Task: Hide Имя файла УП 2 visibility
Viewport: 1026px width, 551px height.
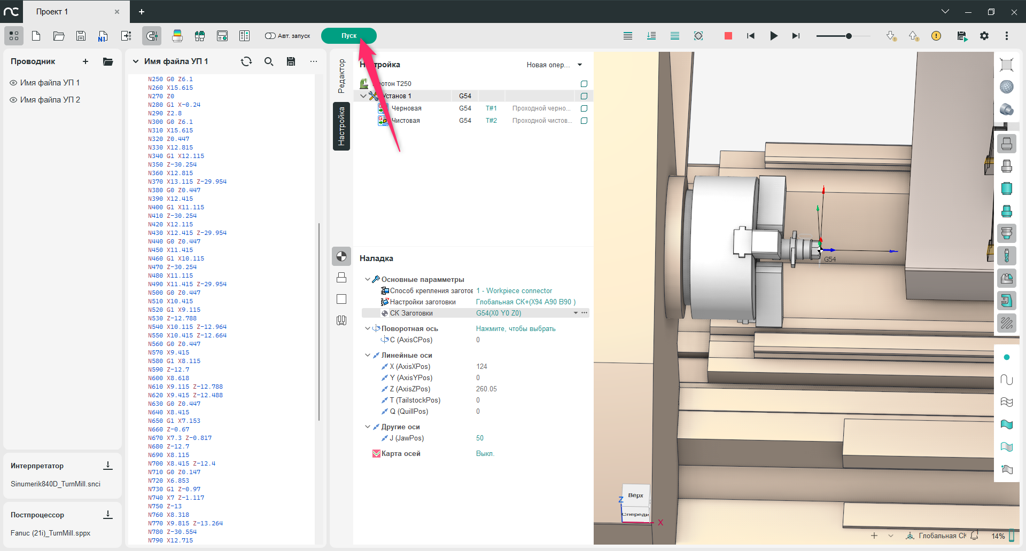Action: click(x=13, y=100)
